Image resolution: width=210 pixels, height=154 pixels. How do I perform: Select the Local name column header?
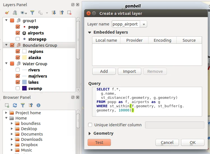(106, 40)
